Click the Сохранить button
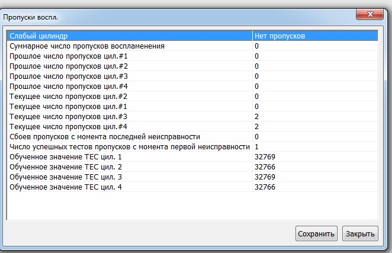The height and width of the screenshot is (253, 392). [x=316, y=233]
